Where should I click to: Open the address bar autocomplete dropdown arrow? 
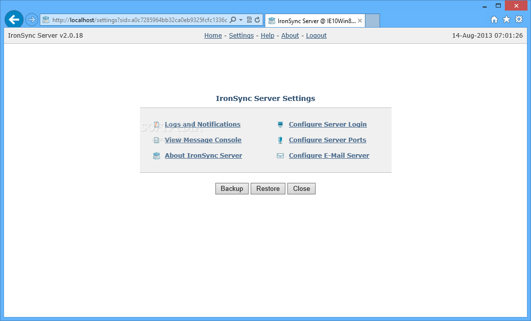coord(241,20)
